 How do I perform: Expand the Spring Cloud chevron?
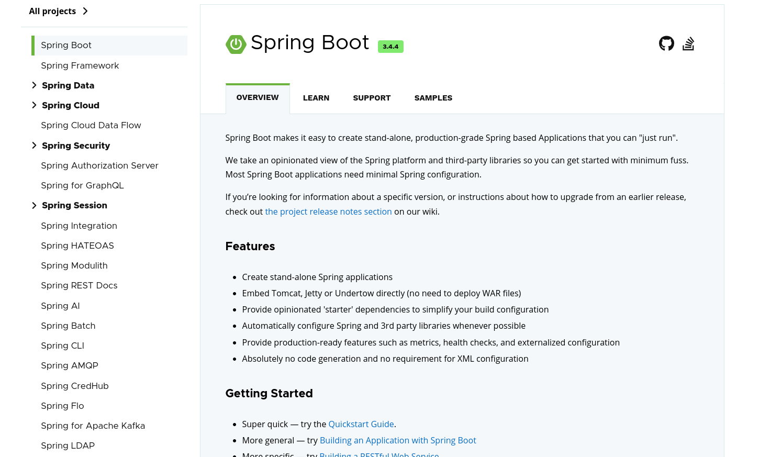pyautogui.click(x=34, y=105)
